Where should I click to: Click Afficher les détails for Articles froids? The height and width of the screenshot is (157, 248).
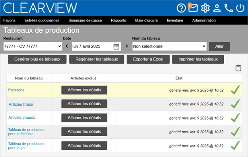[84, 104]
